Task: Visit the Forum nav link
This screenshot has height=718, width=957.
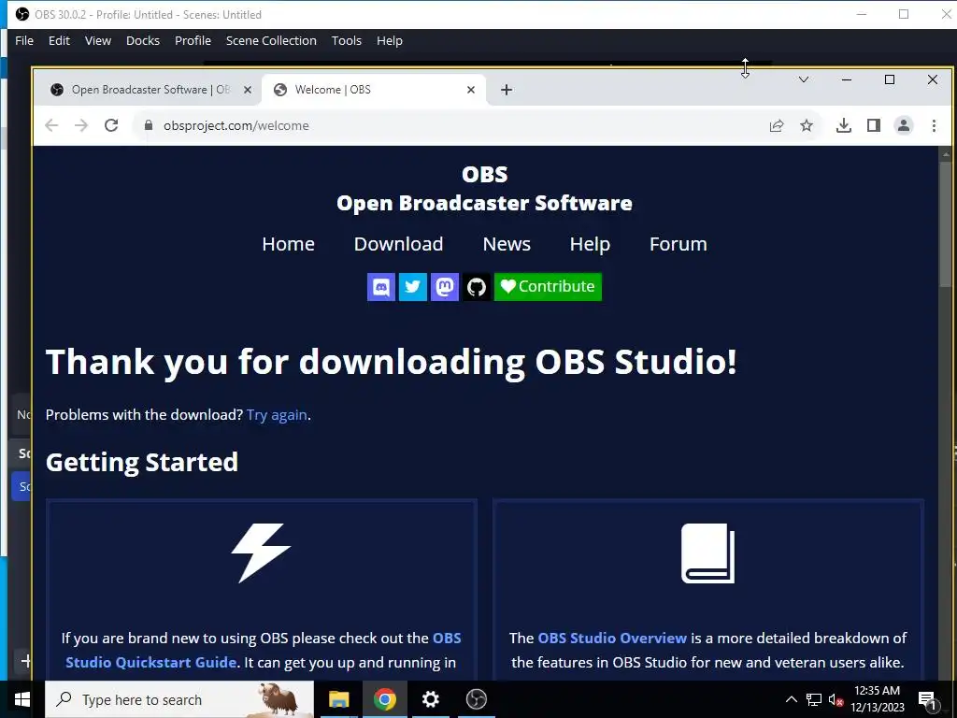Action: click(x=678, y=244)
